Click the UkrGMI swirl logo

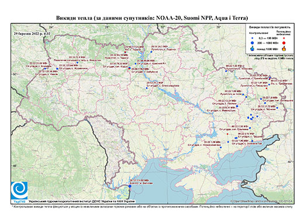coord(19,190)
